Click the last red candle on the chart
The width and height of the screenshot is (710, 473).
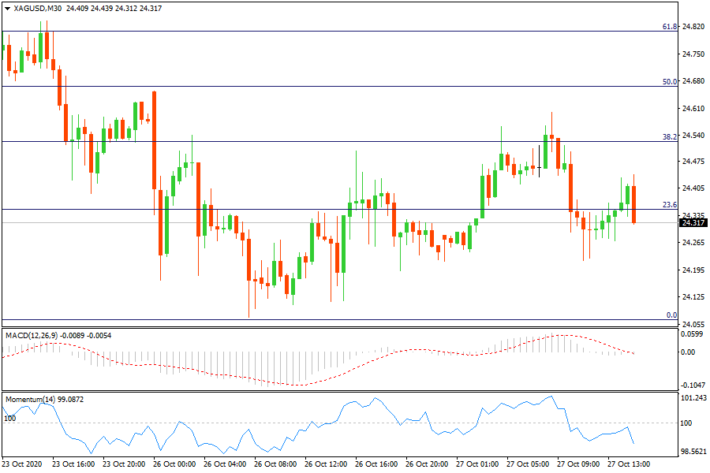tap(633, 204)
